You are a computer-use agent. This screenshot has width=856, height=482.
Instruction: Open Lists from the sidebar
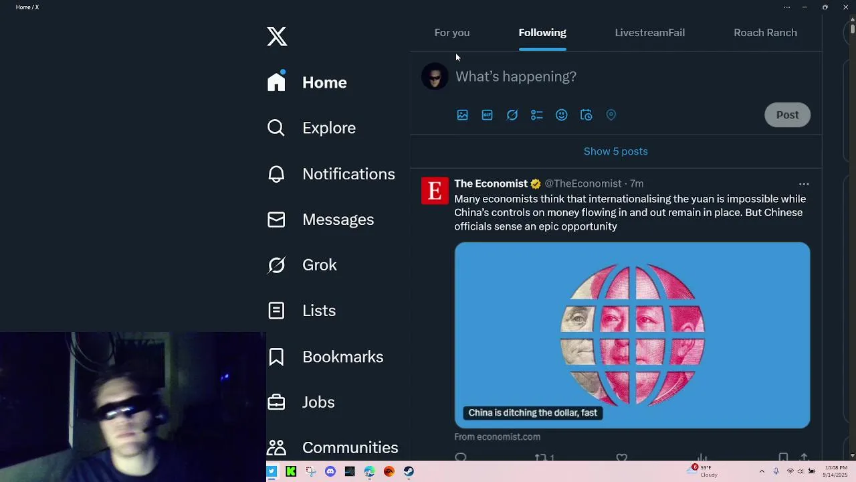click(x=301, y=311)
